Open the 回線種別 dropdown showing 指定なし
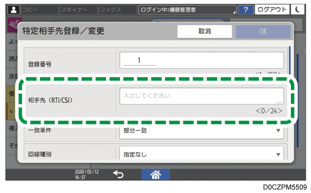This screenshot has width=311, height=193. pos(201,154)
